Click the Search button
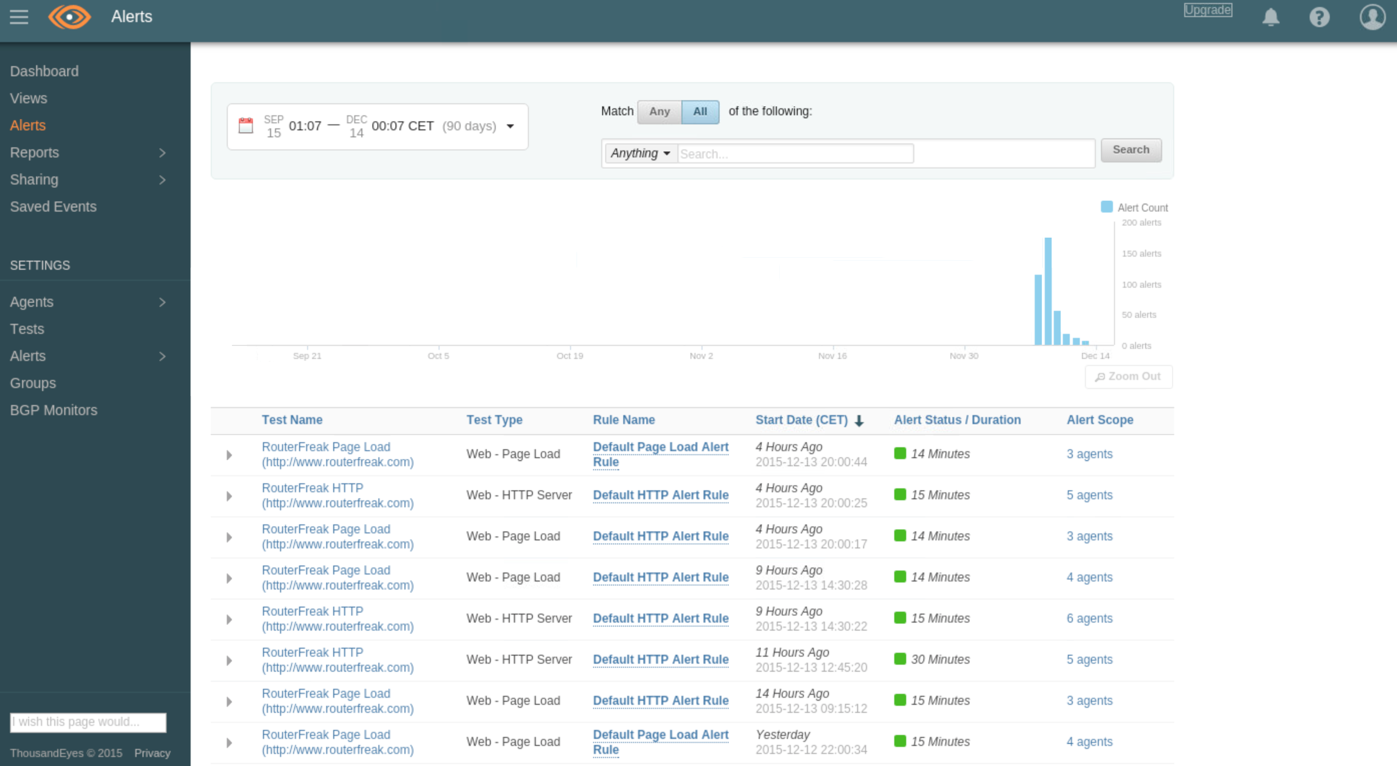Viewport: 1397px width, 766px height. click(1131, 149)
